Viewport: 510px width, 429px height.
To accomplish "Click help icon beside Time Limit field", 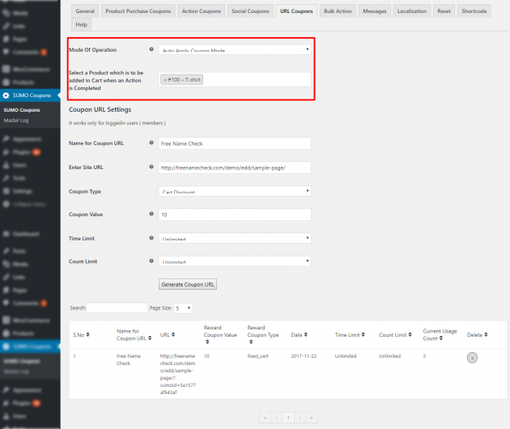I will tap(151, 238).
